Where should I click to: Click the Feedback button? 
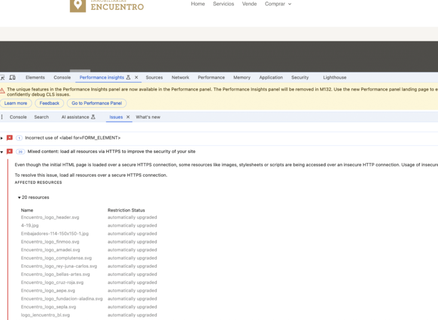click(x=50, y=103)
